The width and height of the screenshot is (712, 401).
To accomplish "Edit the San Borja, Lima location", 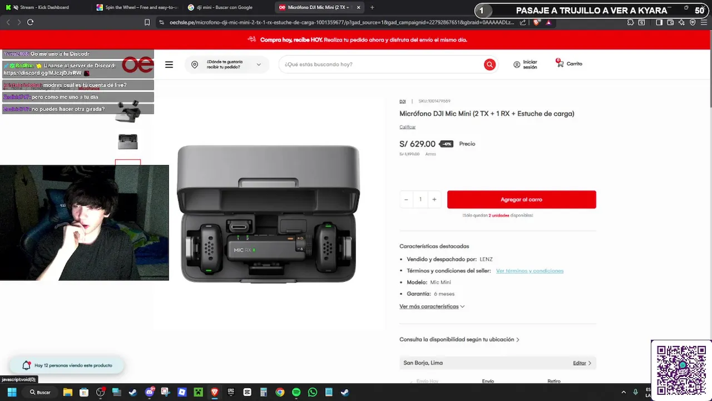I will (x=582, y=363).
